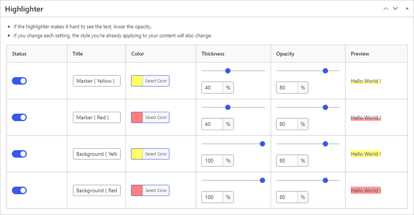
Task: Click the Marker (Yellow) Hello World preview
Action: click(366, 81)
